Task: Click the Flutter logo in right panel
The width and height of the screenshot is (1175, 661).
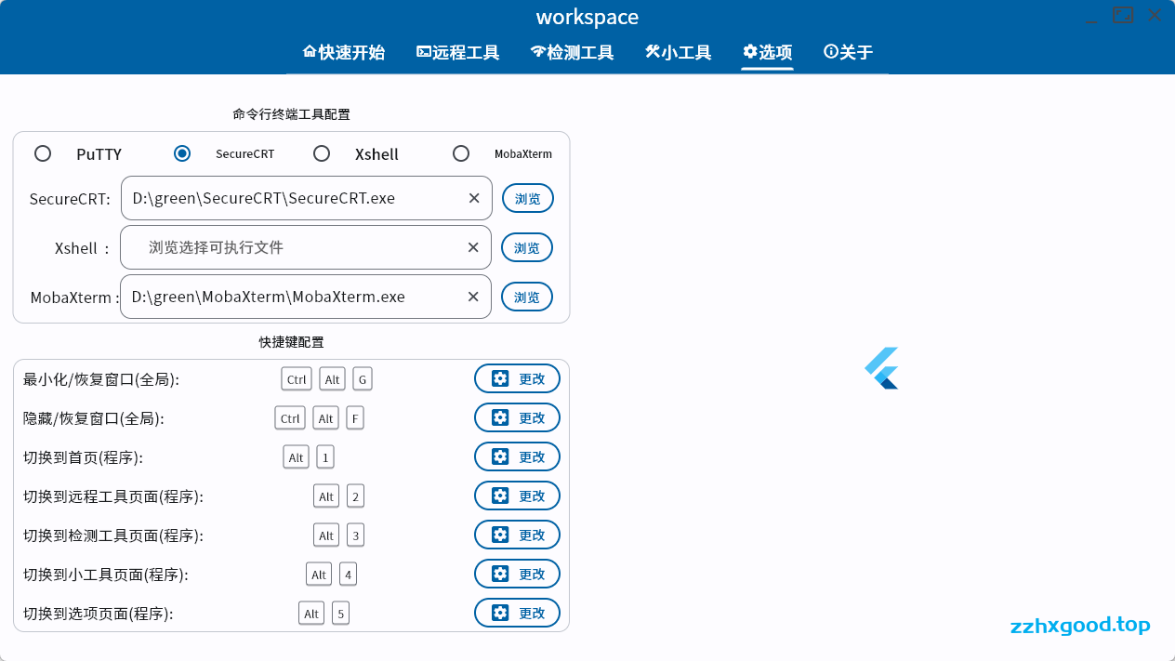Action: click(x=881, y=368)
